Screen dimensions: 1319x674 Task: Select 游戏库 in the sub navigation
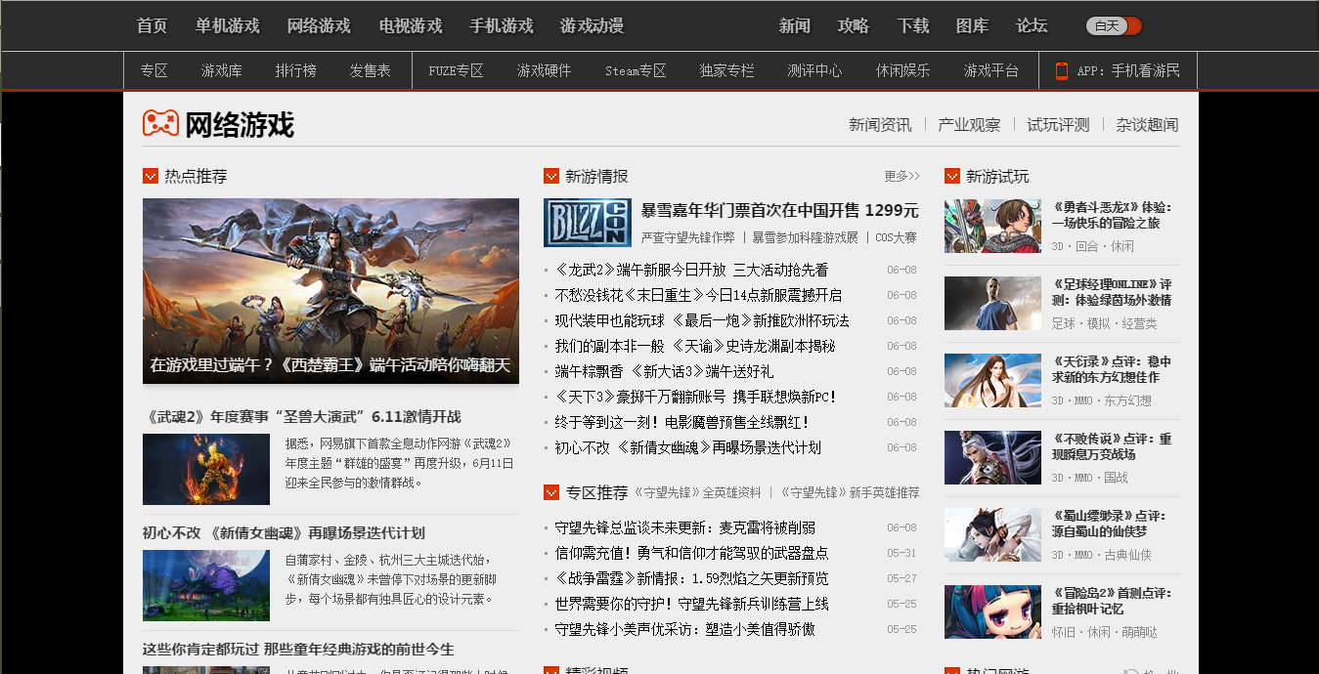(222, 70)
